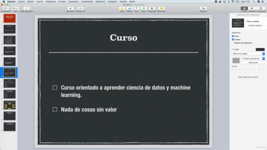This screenshot has width=267, height=150.
Task: Open Spotlight search in the menu bar
Action: point(254,2)
